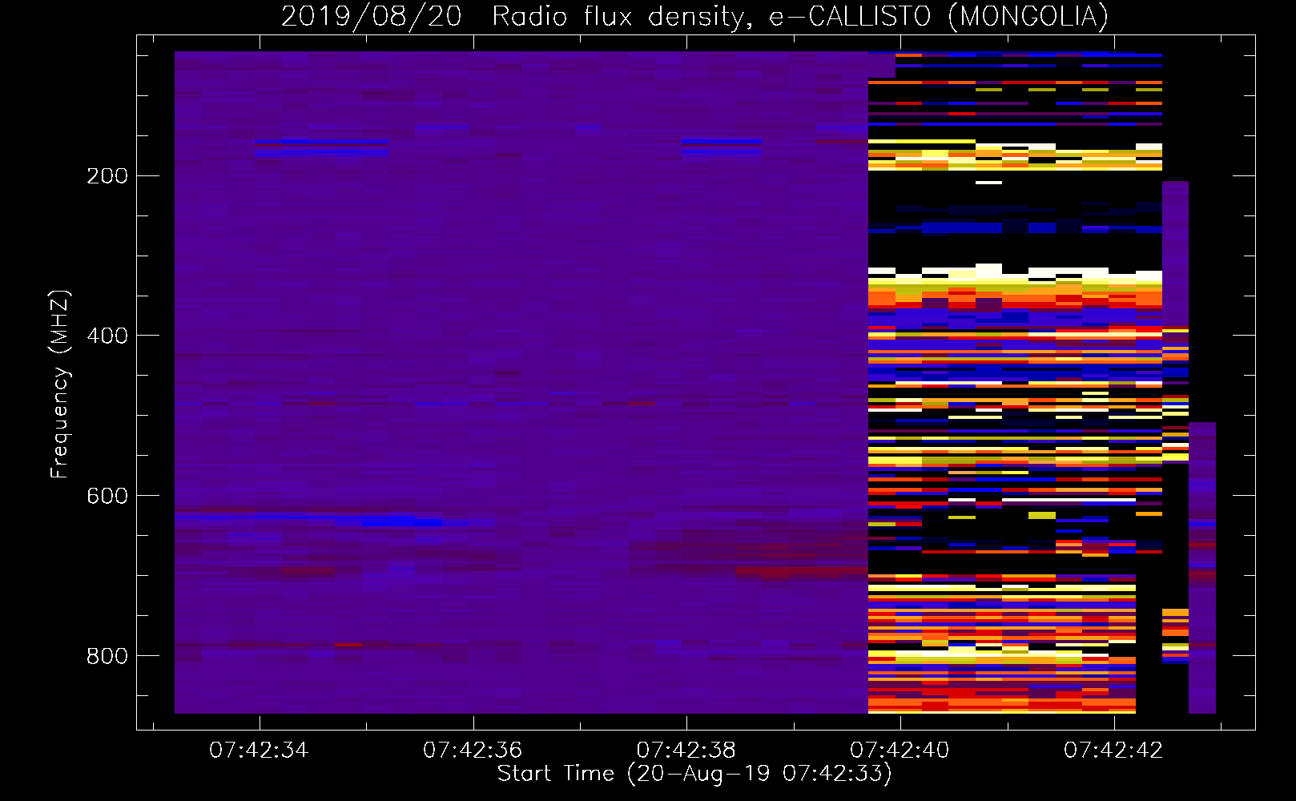Click the 07:42:36 time tick label
Viewport: 1296px width, 801px height.
point(473,751)
